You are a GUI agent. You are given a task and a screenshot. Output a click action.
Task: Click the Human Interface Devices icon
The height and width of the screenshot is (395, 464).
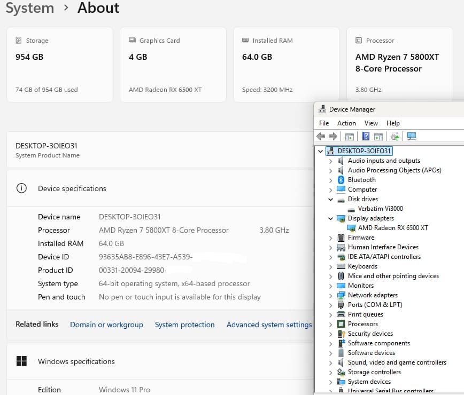[x=341, y=247]
